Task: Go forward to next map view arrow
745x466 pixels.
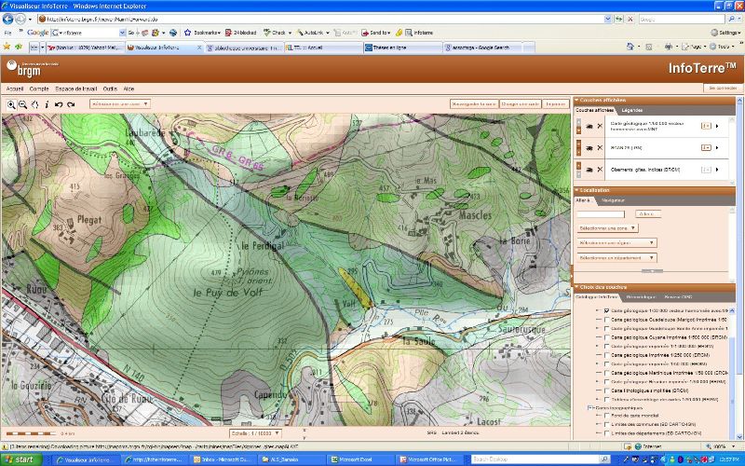Action: click(70, 104)
